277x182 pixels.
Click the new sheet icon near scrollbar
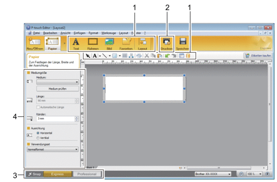point(180,168)
